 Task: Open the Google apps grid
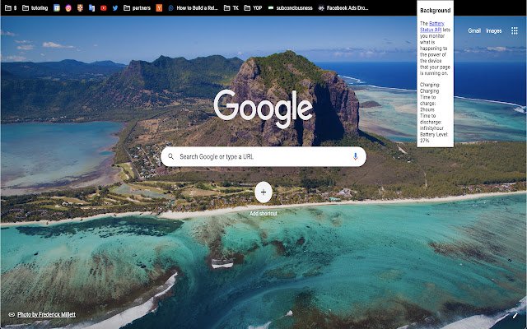coord(514,31)
